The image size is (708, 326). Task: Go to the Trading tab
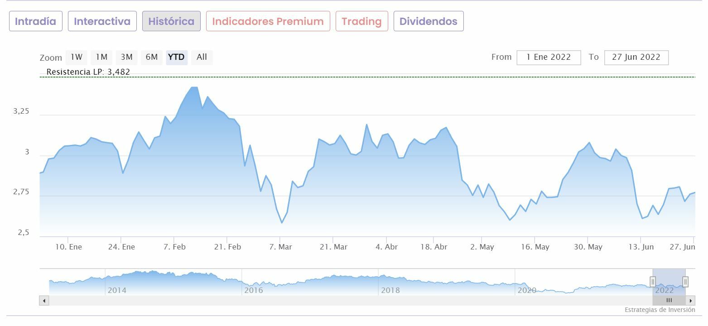point(361,21)
